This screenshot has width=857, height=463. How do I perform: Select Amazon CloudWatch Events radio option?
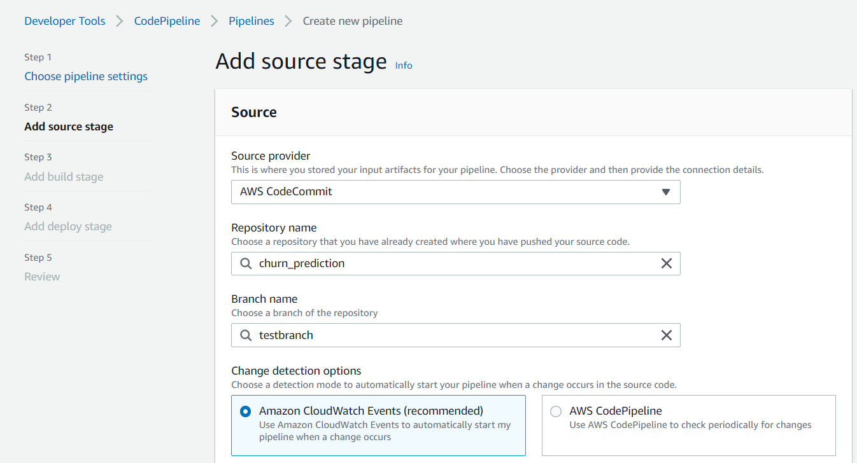(245, 411)
